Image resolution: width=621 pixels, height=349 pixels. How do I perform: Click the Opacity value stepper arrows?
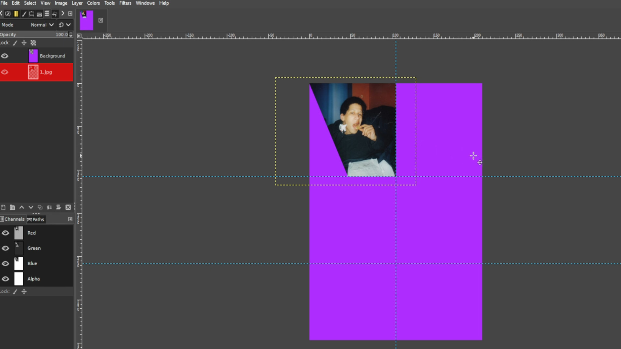(71, 35)
